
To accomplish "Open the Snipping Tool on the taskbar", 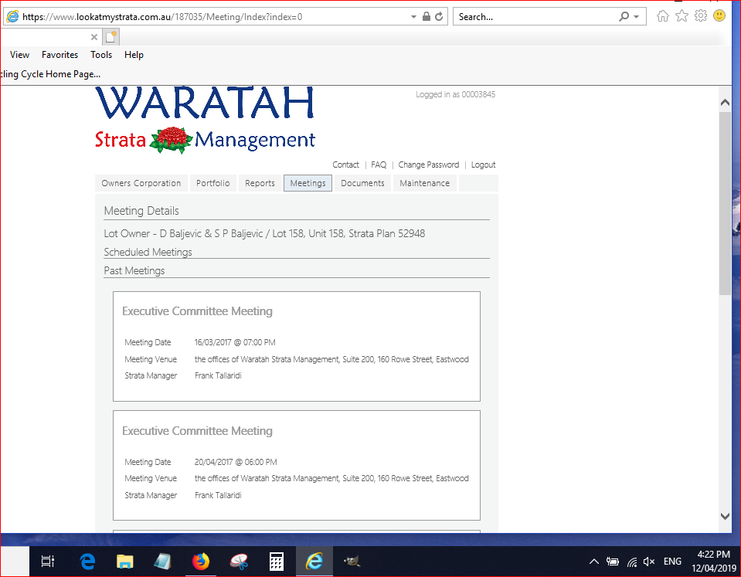I will pyautogui.click(x=239, y=562).
